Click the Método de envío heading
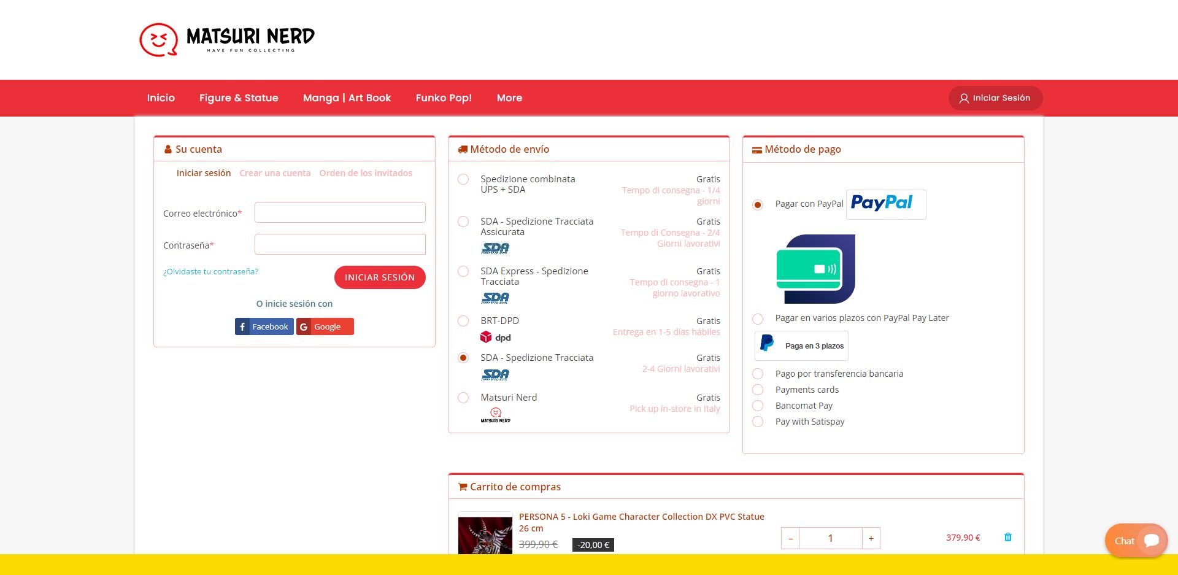Viewport: 1178px width, 575px height. tap(509, 149)
